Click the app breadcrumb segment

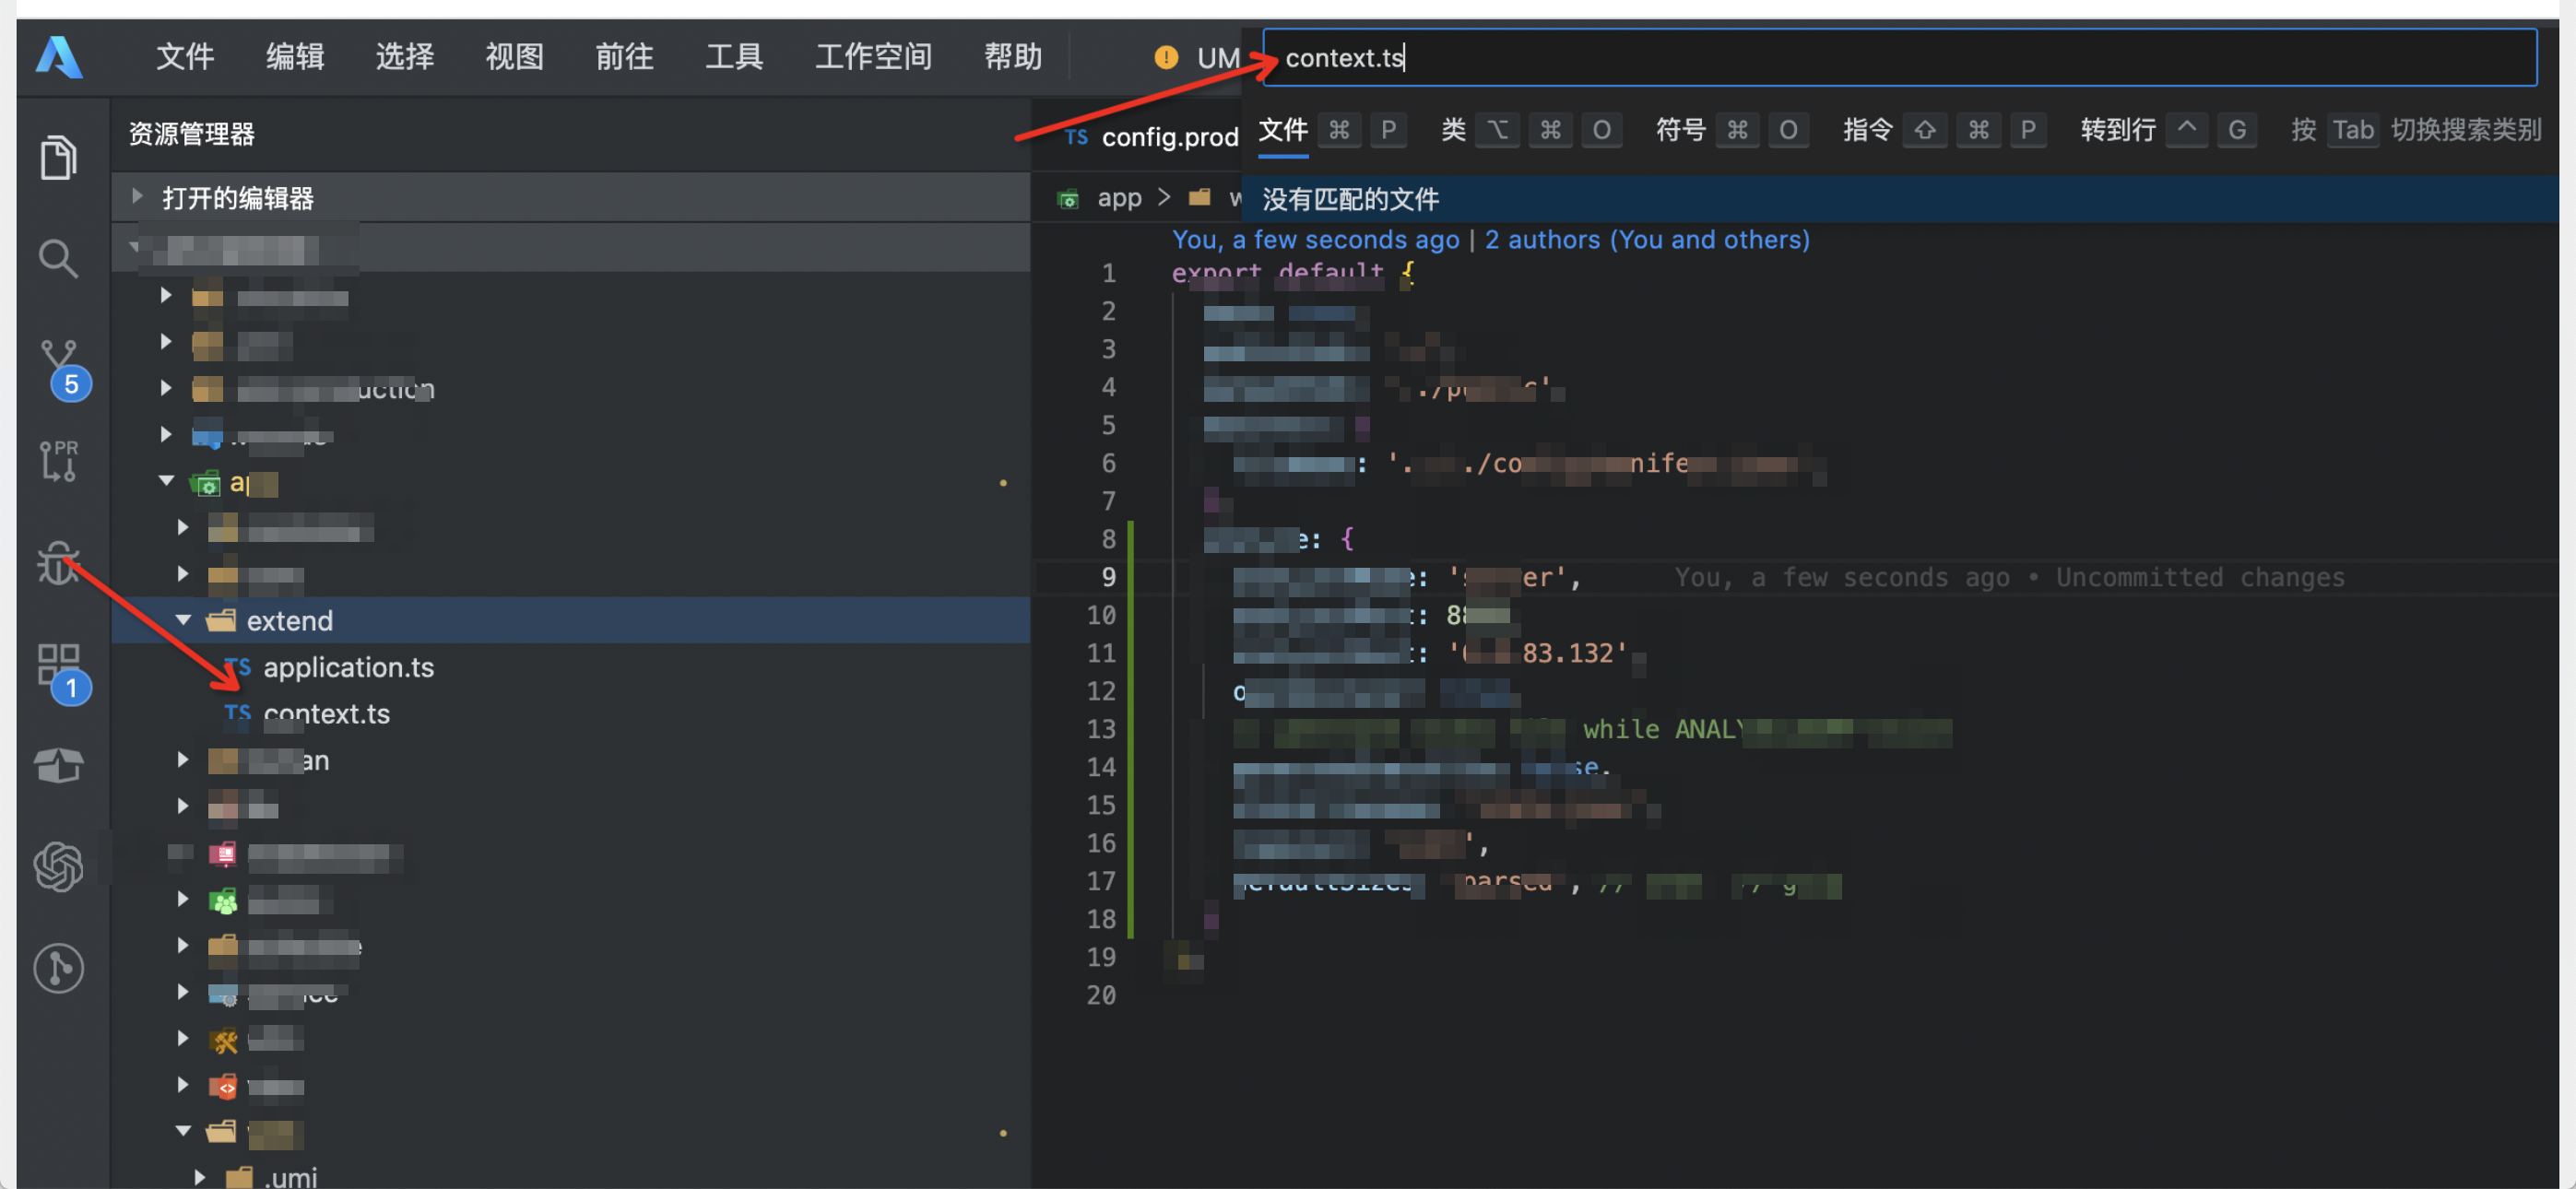1119,198
